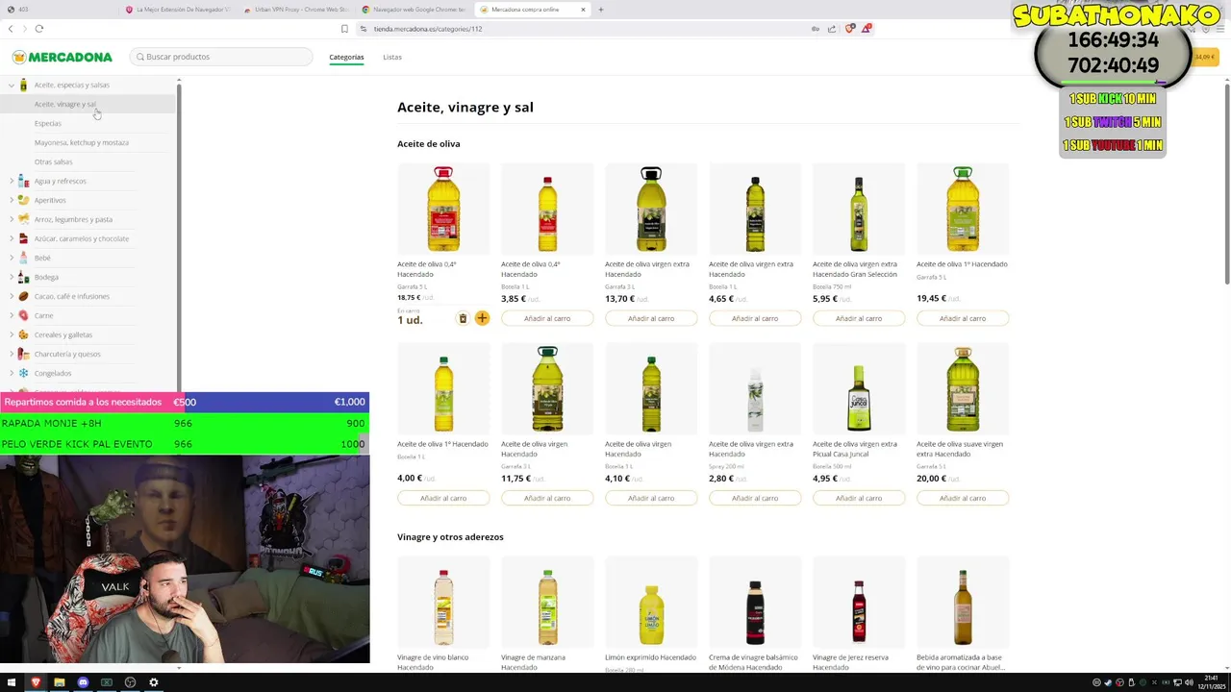Switch to the Listas tab
The height and width of the screenshot is (692, 1231).
pos(392,57)
